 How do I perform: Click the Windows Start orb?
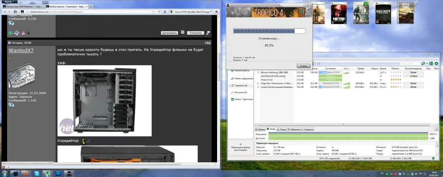tap(5, 173)
